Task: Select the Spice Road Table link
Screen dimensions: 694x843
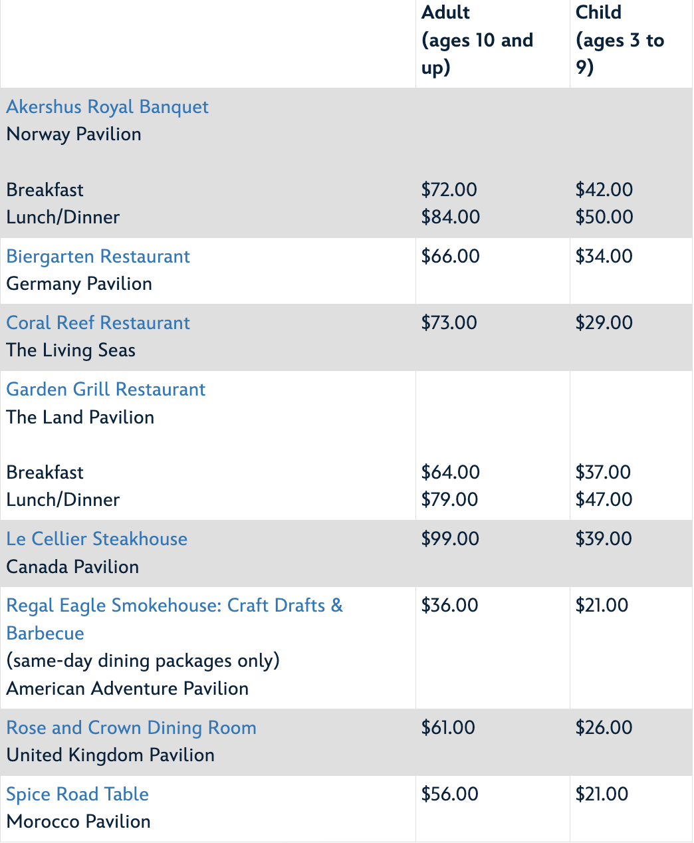Action: (x=77, y=794)
